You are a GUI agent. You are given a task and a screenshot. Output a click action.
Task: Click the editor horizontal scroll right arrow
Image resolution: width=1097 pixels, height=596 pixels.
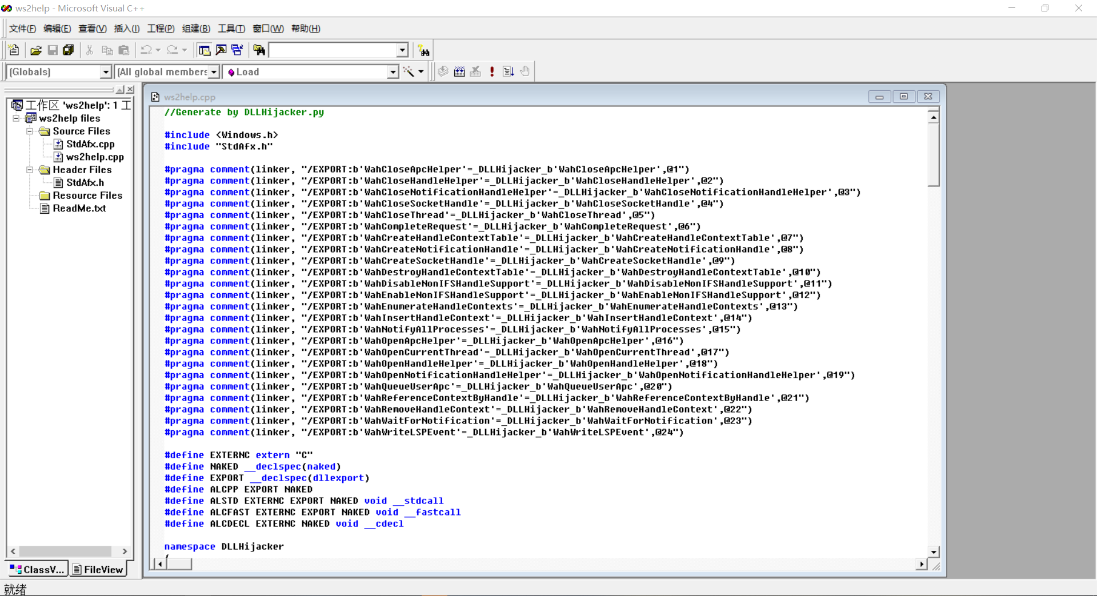click(921, 564)
